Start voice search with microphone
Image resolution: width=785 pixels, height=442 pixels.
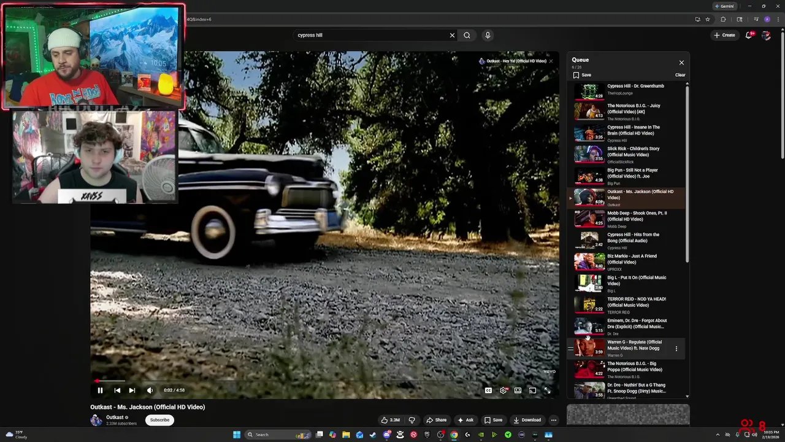[x=488, y=35]
